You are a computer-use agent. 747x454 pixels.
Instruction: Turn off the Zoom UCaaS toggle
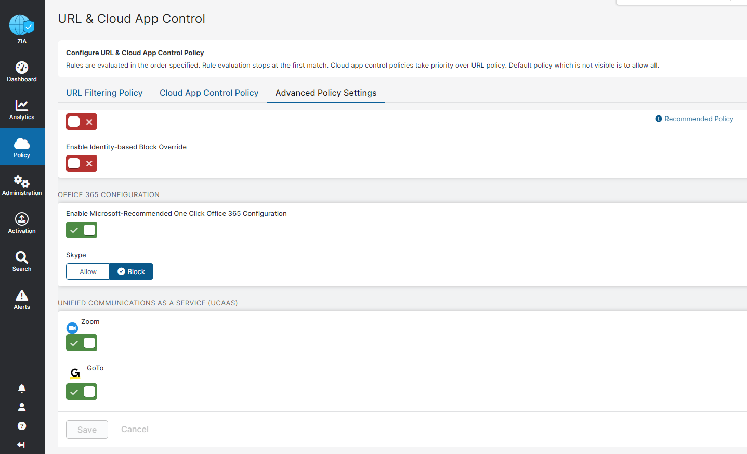click(x=82, y=343)
